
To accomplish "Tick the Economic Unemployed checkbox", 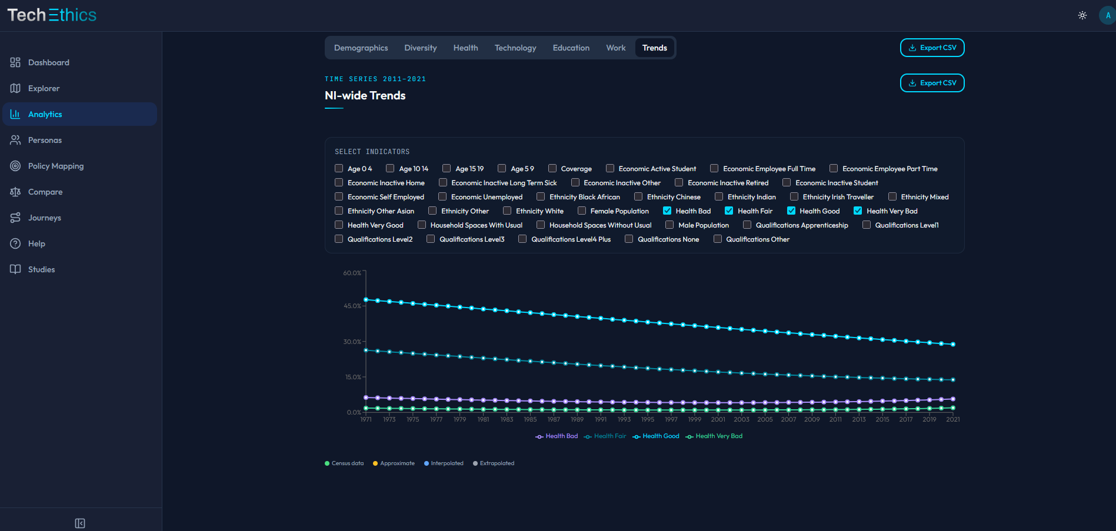I will (x=442, y=196).
